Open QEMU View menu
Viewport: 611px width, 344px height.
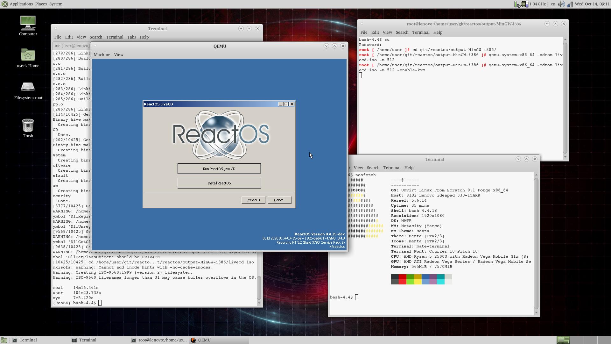pyautogui.click(x=119, y=54)
